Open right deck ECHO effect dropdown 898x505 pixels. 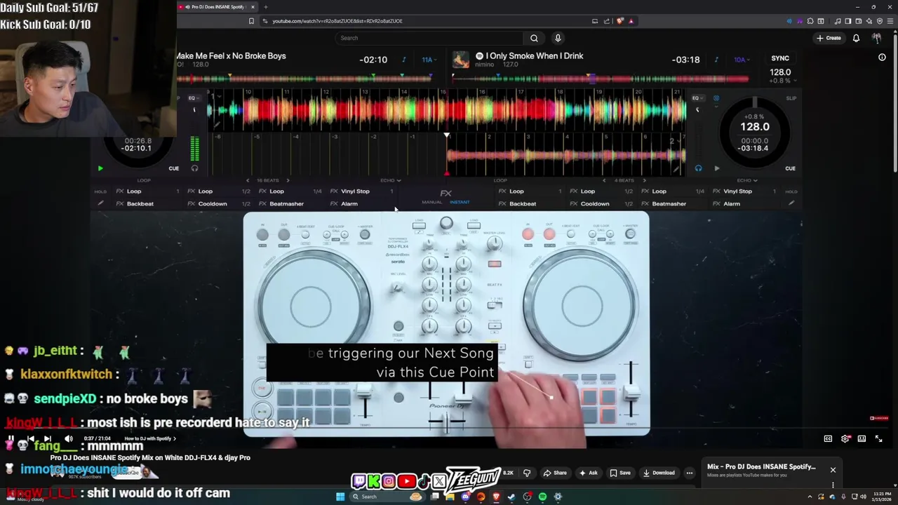tap(746, 180)
